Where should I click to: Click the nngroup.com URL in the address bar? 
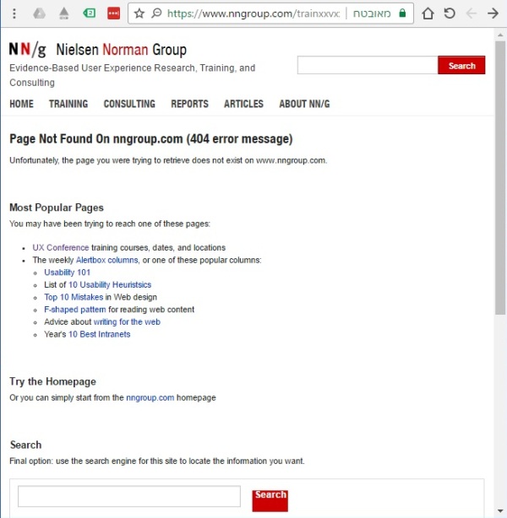(253, 13)
